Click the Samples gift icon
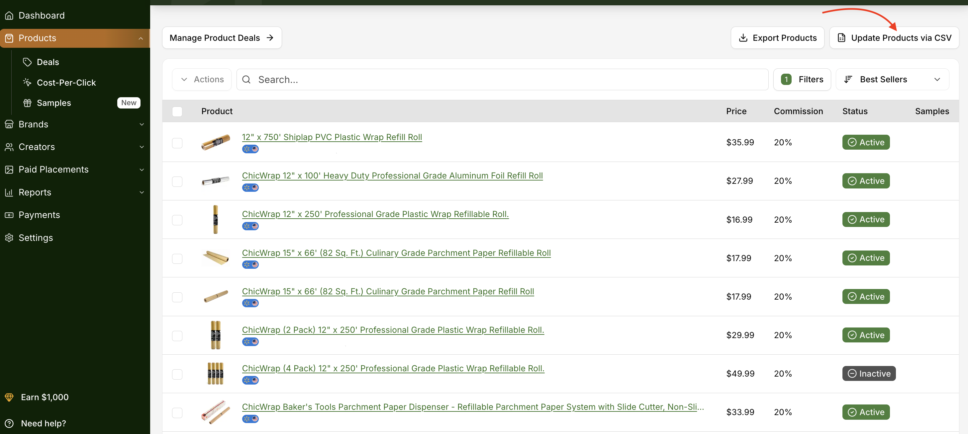968x434 pixels. 27,103
